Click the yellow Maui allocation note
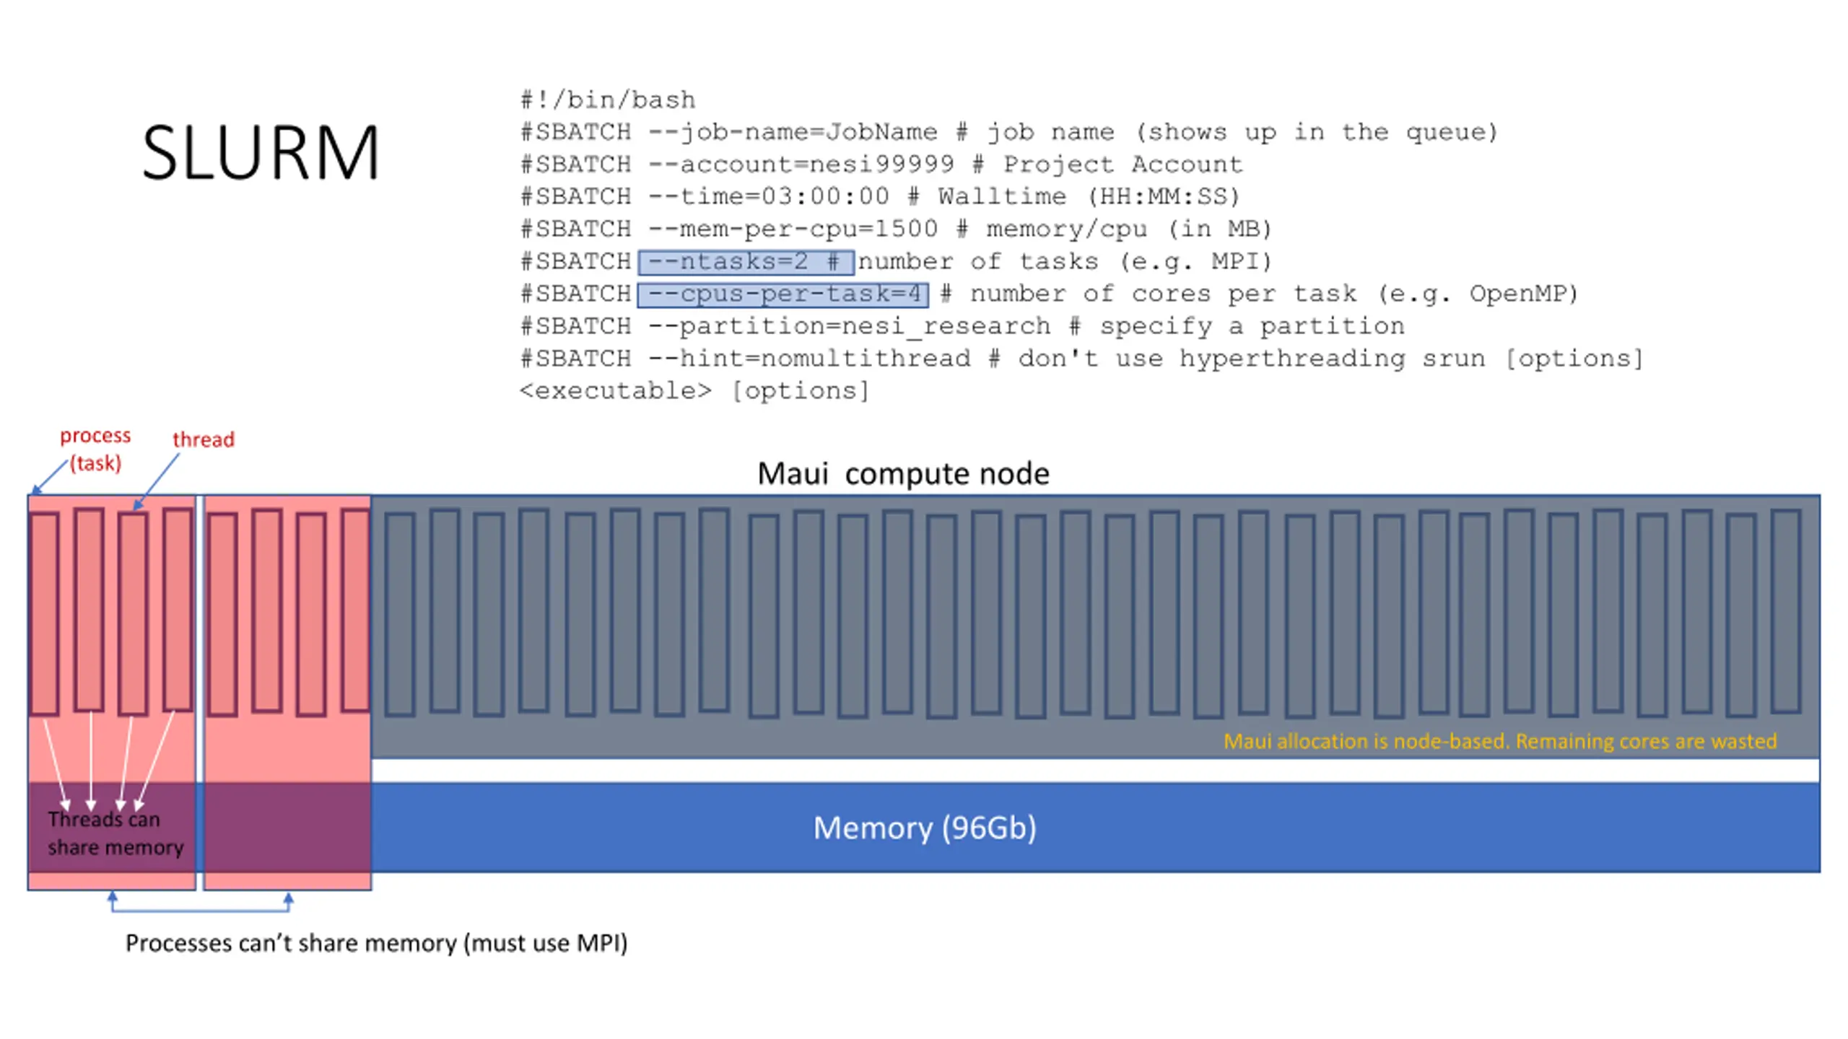Viewport: 1848px width, 1039px height. [1499, 741]
